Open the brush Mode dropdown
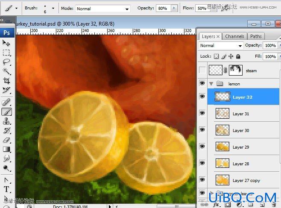281x208 pixels. tap(102, 9)
